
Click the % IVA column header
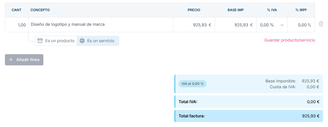point(272,10)
